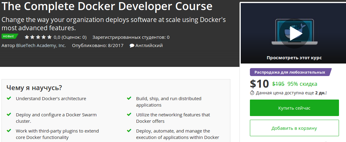
Task: Click 'Deploy and configure a Docker Swarm cluster' text
Action: [56, 118]
